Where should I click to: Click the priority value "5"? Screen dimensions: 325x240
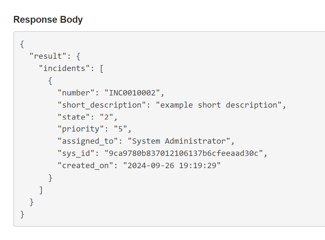120,129
